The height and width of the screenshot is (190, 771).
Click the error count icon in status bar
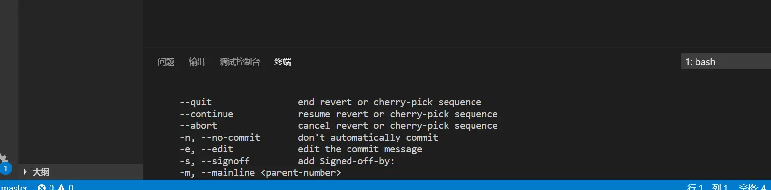pos(42,187)
